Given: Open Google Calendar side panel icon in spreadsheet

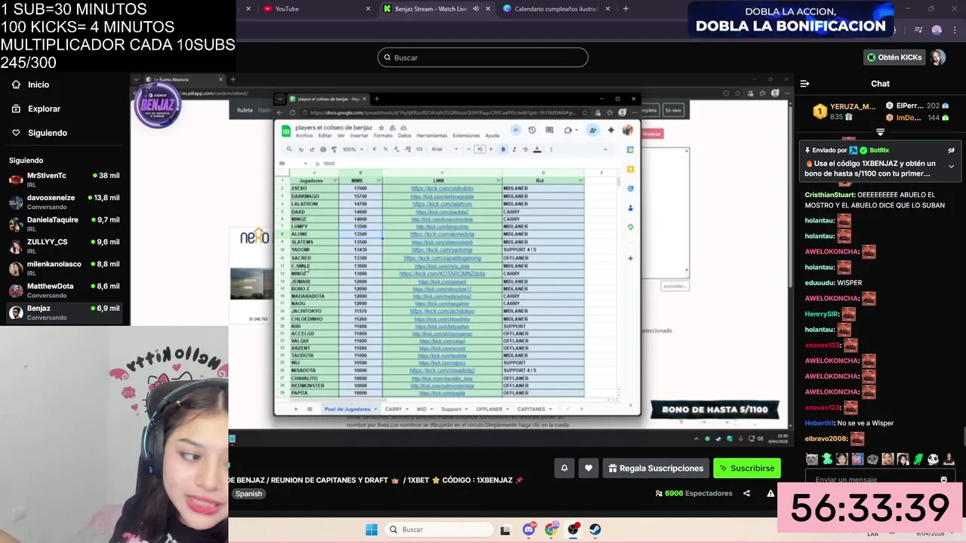Looking at the screenshot, I should (x=630, y=149).
